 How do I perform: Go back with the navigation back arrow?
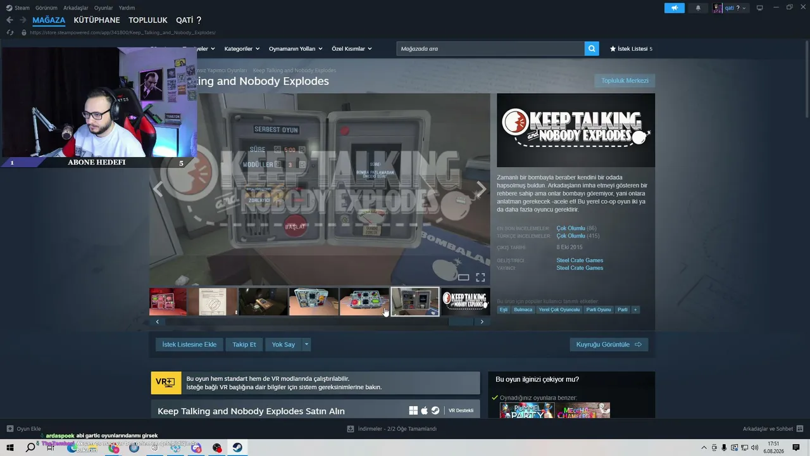coord(9,20)
